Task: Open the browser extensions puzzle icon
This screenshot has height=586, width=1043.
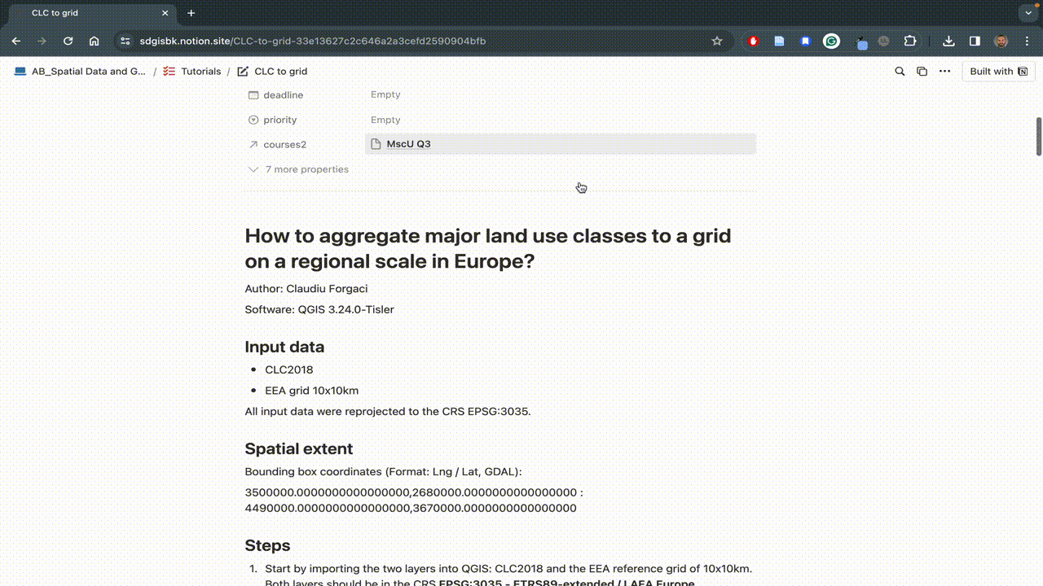Action: click(910, 41)
